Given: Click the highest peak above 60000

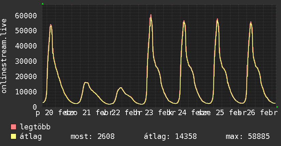Looking at the screenshot, I should [151, 16].
